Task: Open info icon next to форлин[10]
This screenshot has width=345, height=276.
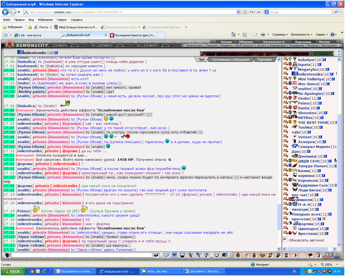Action: tap(322, 224)
